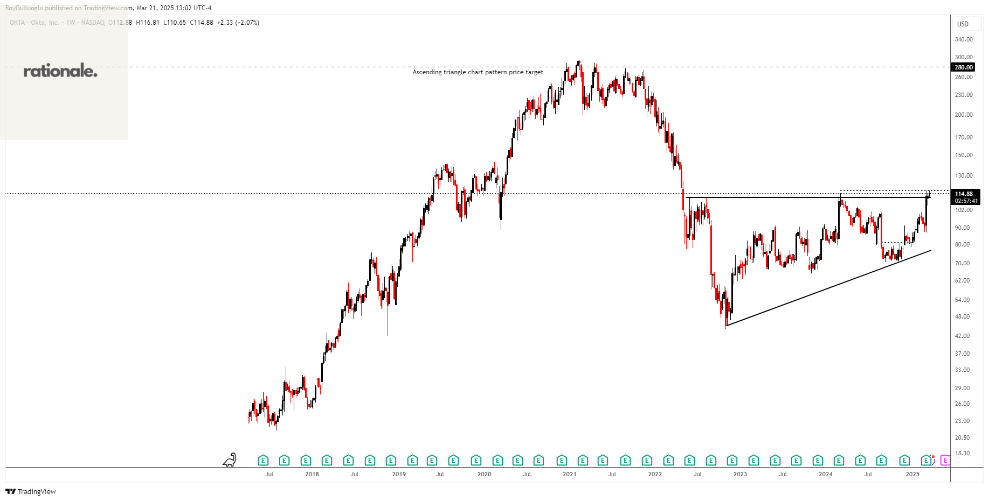Click the H116.81 high value
Viewport: 989px width, 501px height.
point(148,23)
